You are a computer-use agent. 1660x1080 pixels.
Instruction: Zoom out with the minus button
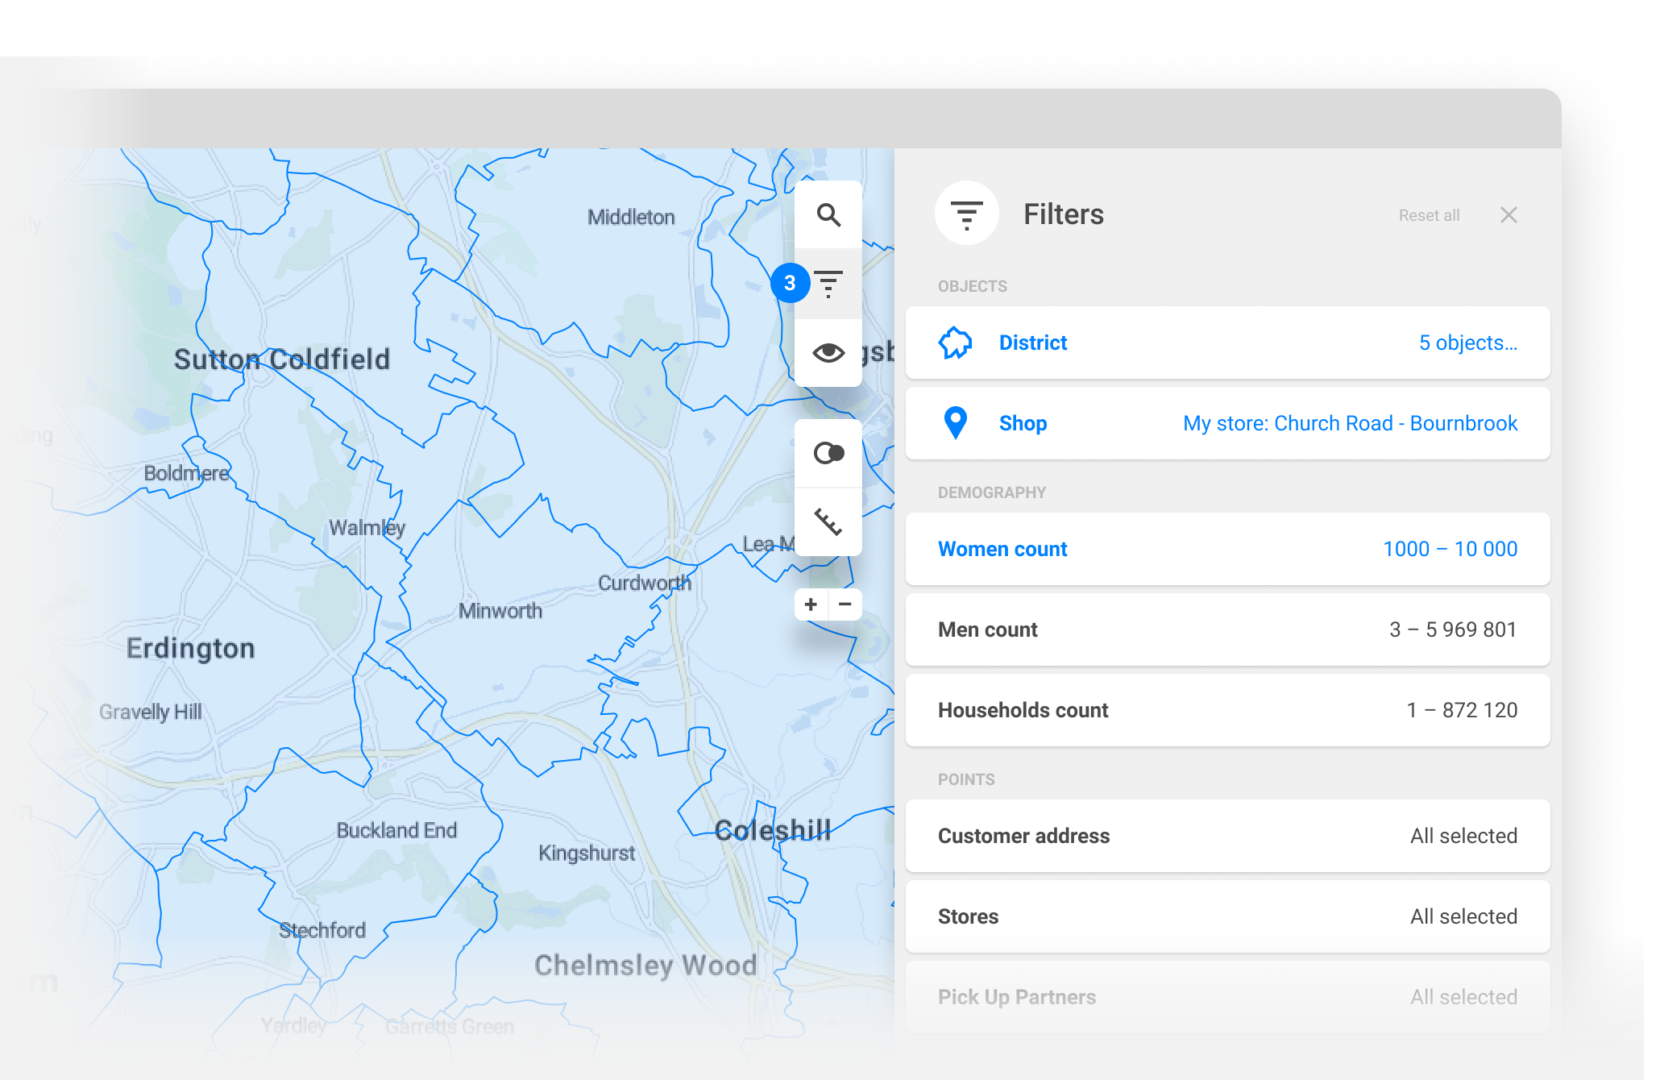845,604
